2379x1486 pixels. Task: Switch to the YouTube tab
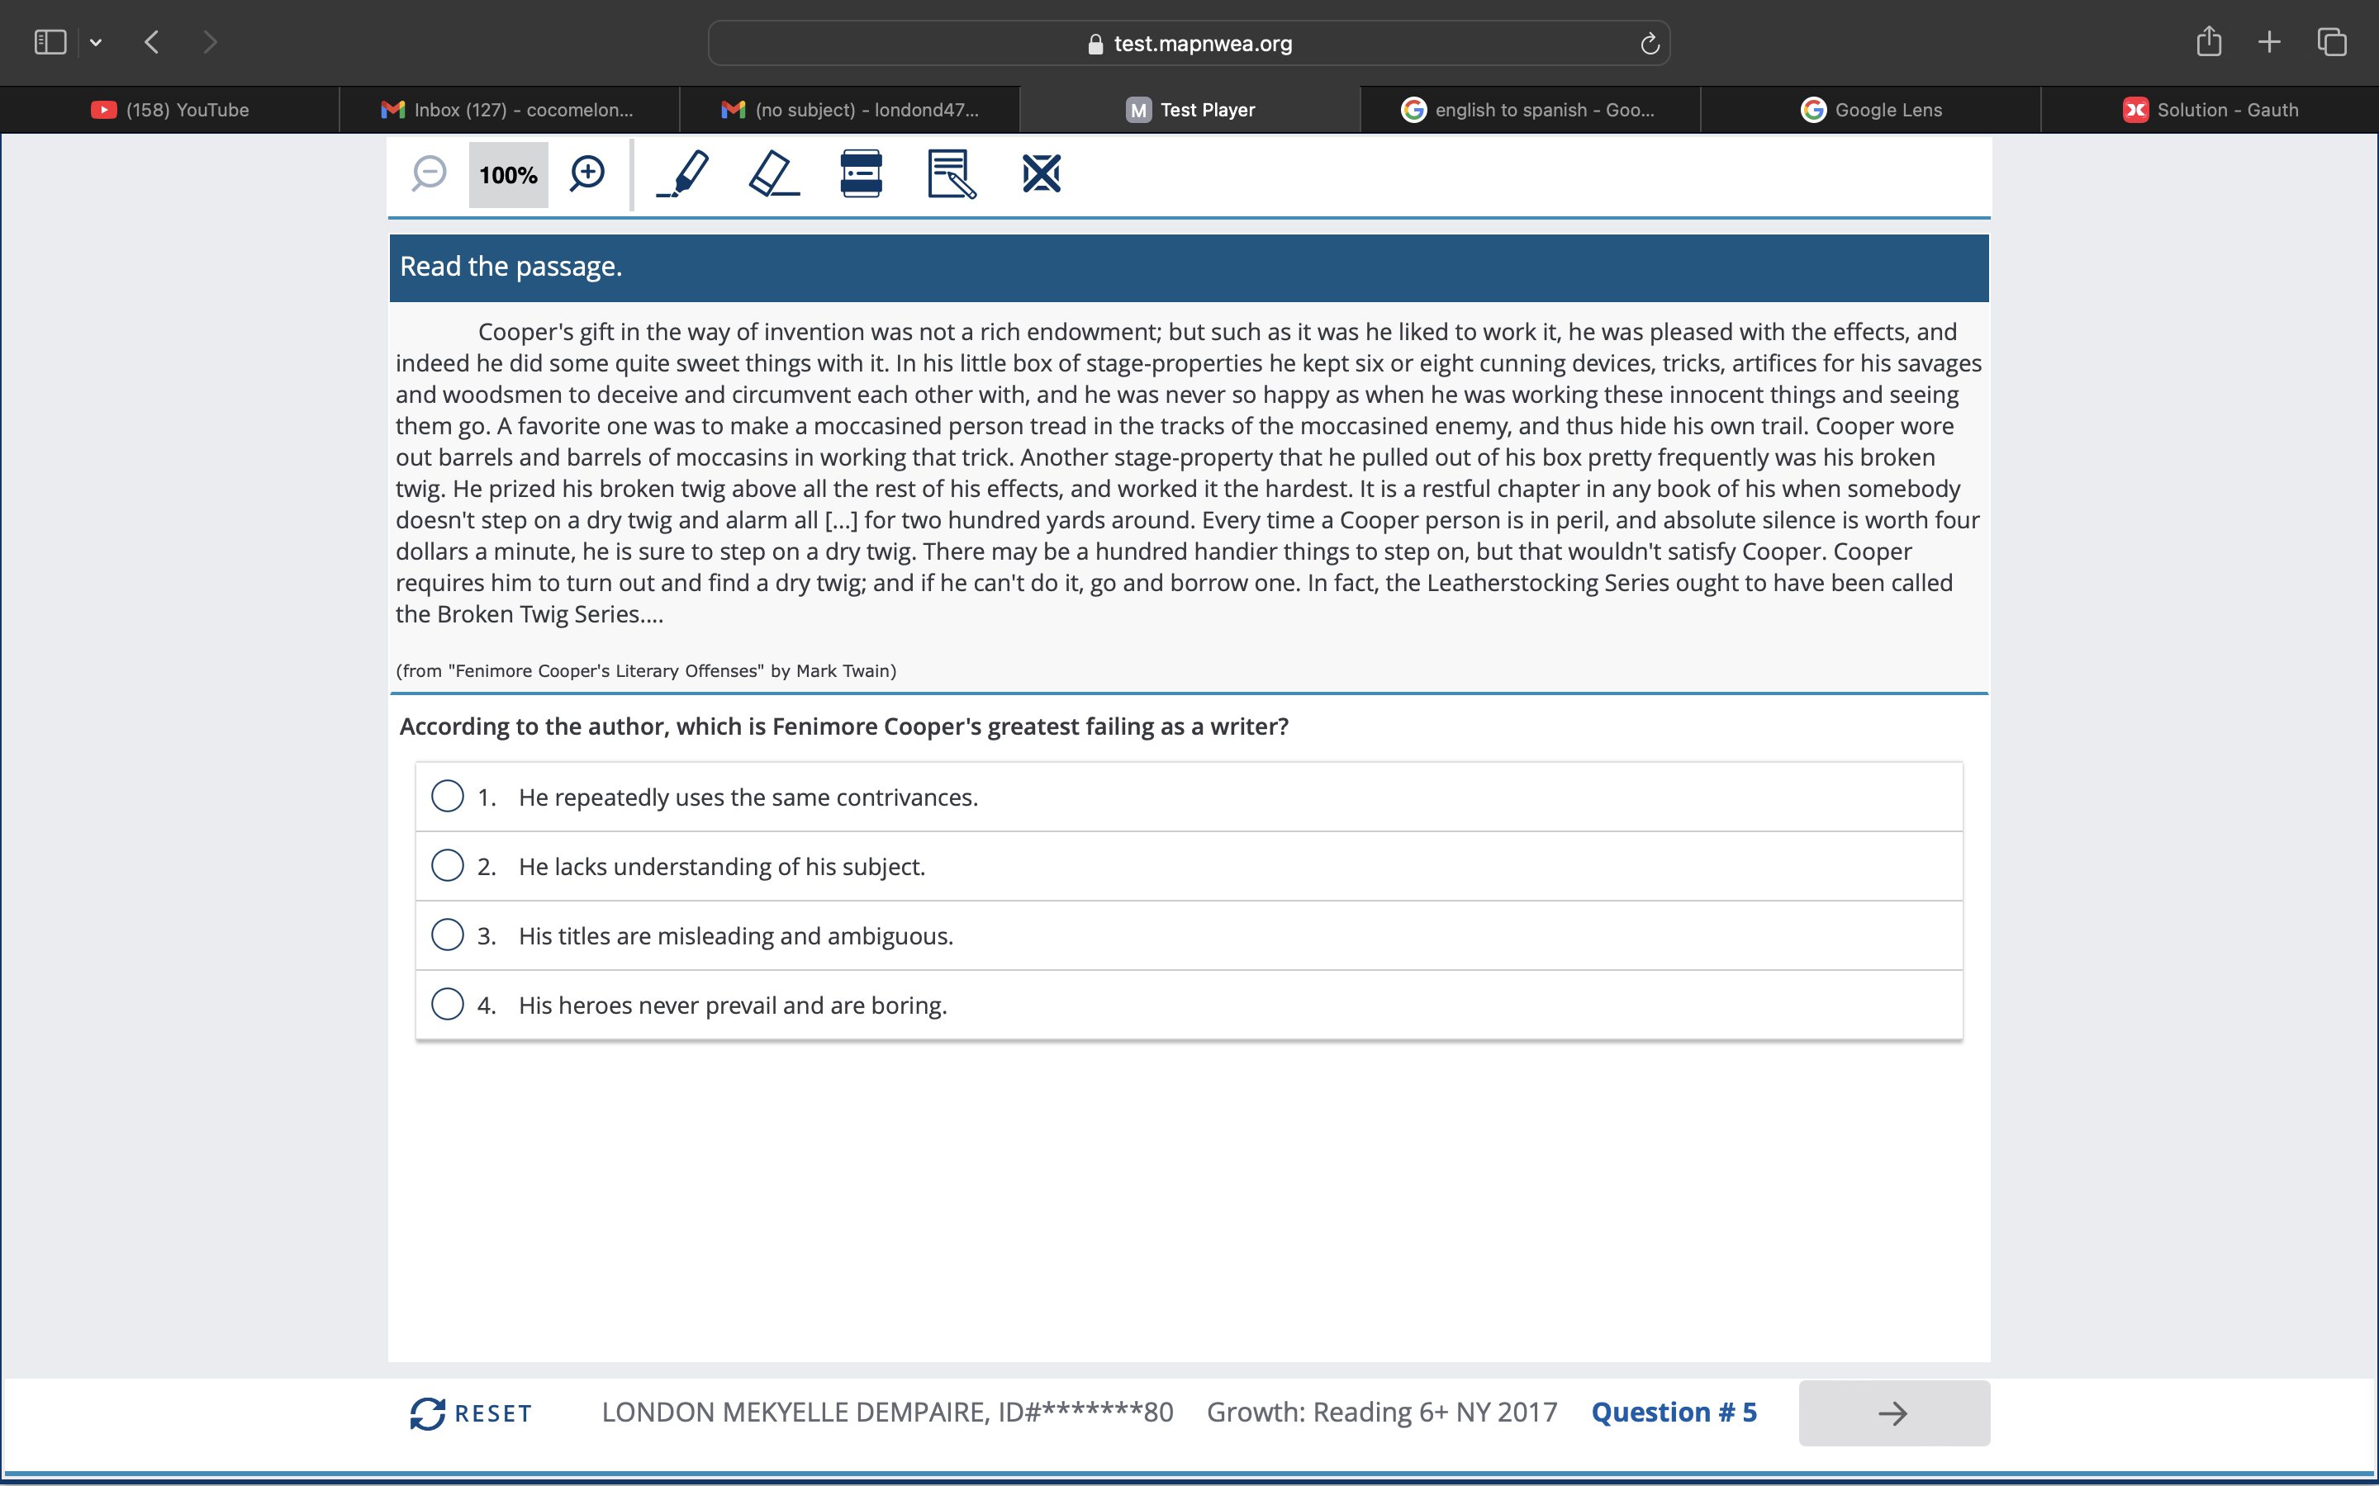pos(170,110)
